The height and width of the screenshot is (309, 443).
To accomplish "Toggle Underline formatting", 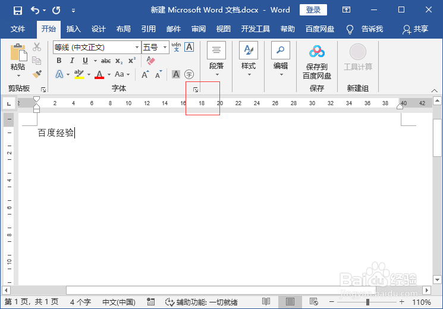I will point(85,61).
